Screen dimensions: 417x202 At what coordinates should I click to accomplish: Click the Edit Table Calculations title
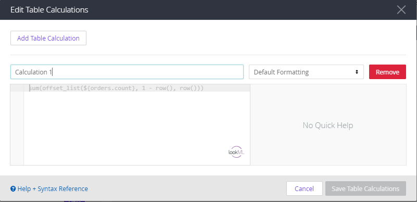tap(49, 10)
